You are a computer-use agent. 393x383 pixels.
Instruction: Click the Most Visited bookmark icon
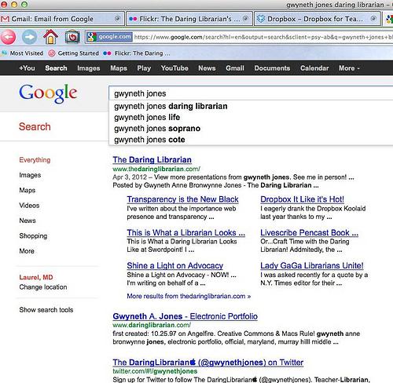[x=4, y=53]
